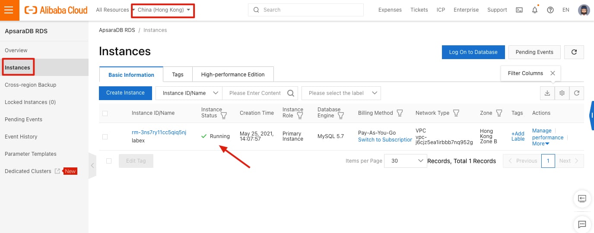
Task: Select Instances in sidebar
Action: (x=44, y=68)
